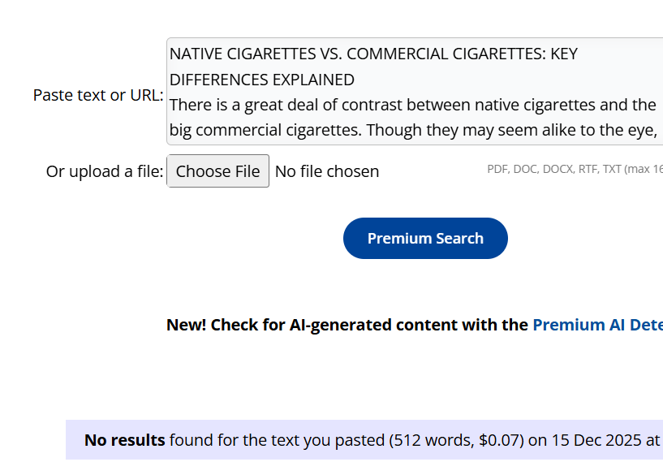663x462 pixels.
Task: Click the 'New! Check for AI-generated content' text
Action: [347, 325]
